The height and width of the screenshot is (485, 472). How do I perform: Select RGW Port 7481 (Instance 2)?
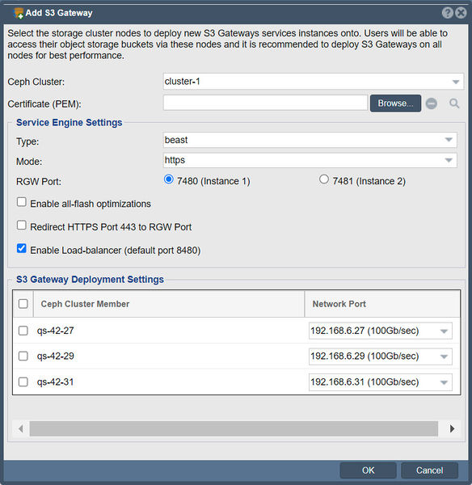(x=324, y=179)
